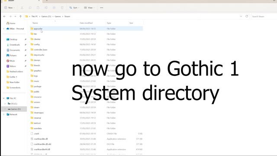Open the Sort dropdown
The width and height of the screenshot is (277, 156).
click(x=74, y=8)
